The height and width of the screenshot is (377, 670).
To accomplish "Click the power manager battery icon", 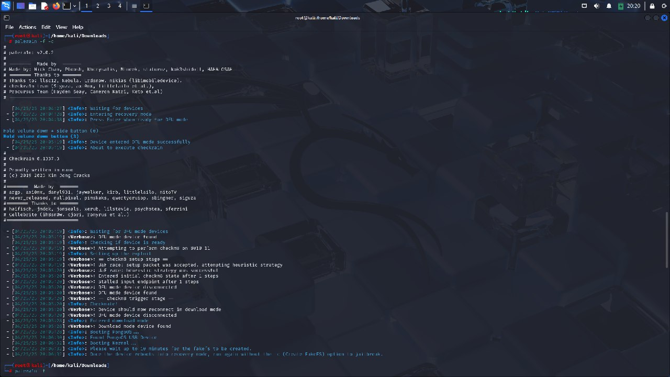I will coord(621,6).
